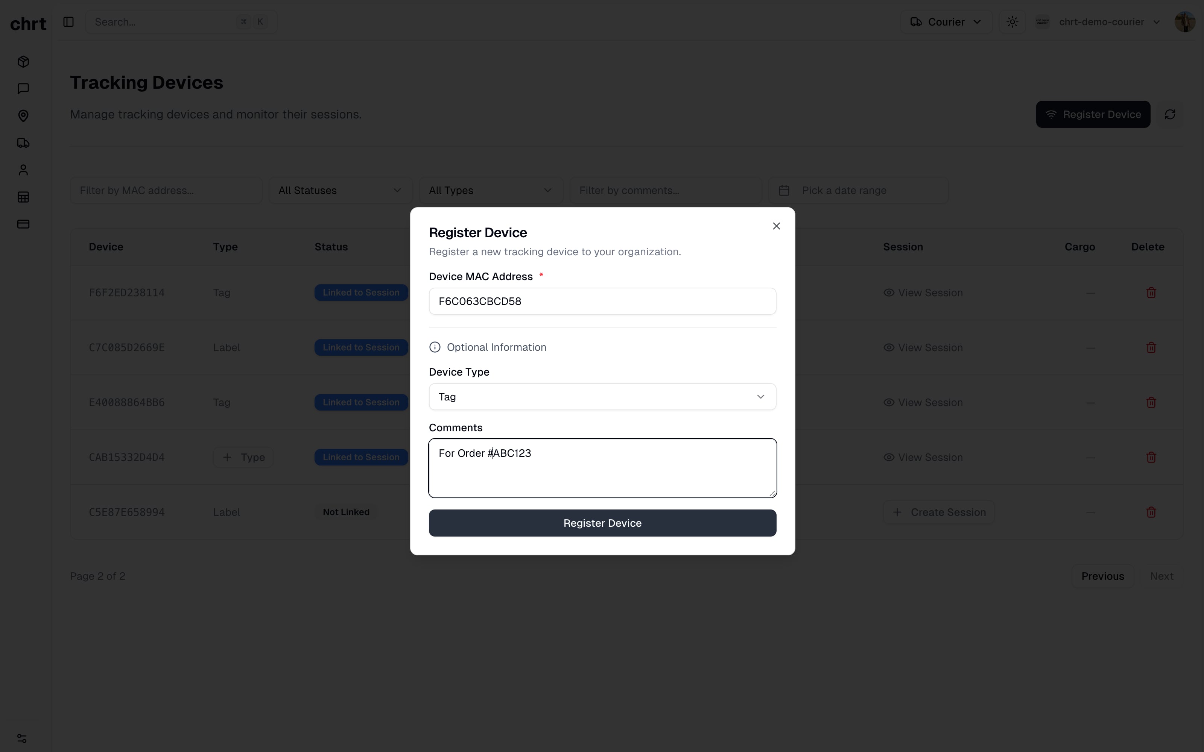Collapse the sidebar panel
The width and height of the screenshot is (1204, 752).
tap(68, 22)
